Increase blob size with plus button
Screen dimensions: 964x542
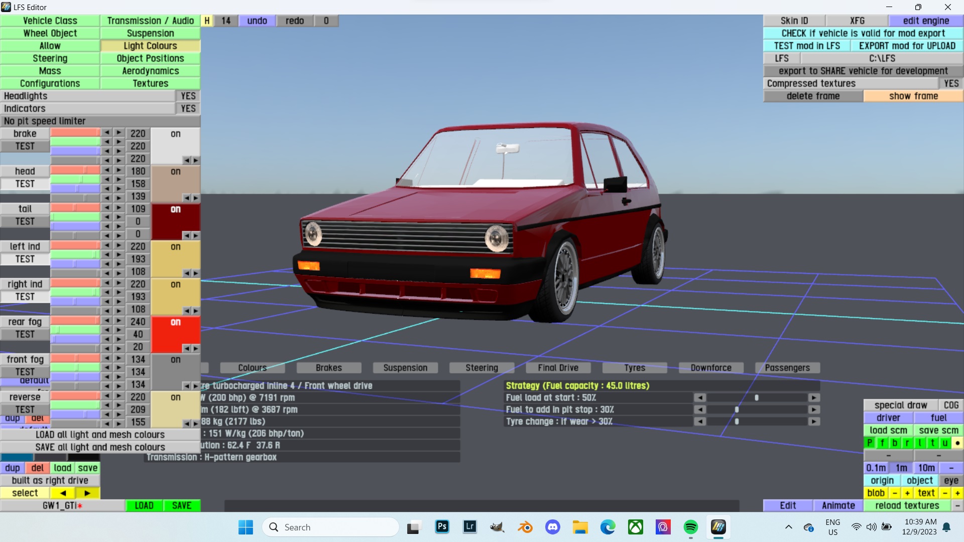(x=907, y=493)
